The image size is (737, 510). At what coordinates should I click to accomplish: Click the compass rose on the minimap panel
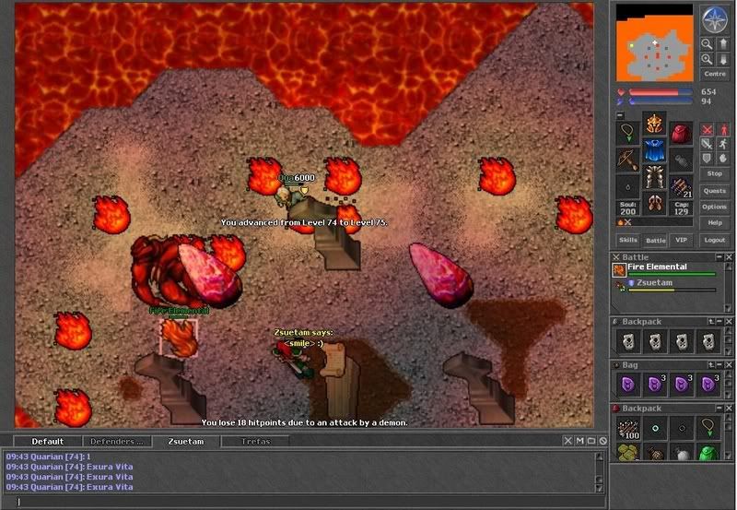tap(715, 19)
